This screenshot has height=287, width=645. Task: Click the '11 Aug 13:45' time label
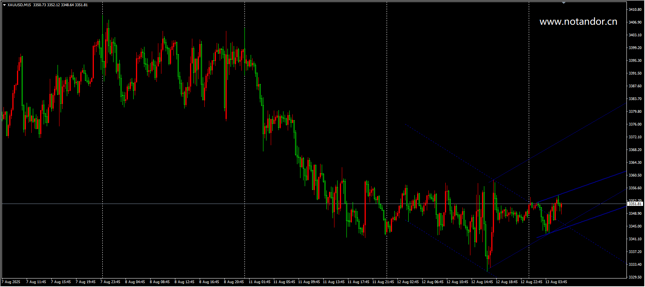[x=334, y=282]
